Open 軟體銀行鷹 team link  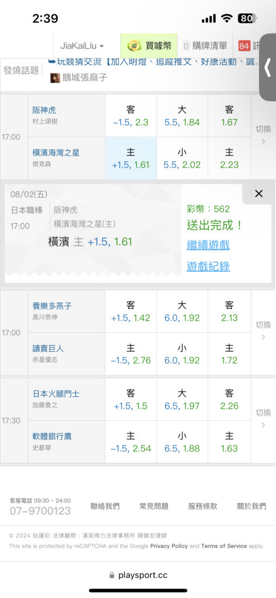[52, 437]
